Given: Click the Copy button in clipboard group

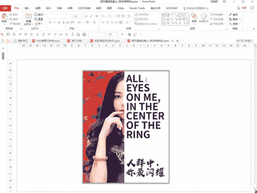Looking at the screenshot, I should (x=14, y=19).
